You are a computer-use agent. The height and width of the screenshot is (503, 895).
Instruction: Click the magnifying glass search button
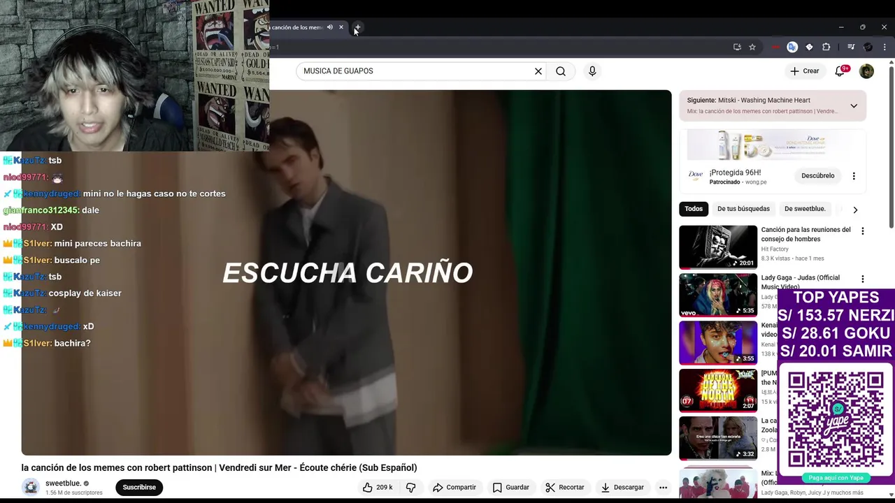point(561,71)
